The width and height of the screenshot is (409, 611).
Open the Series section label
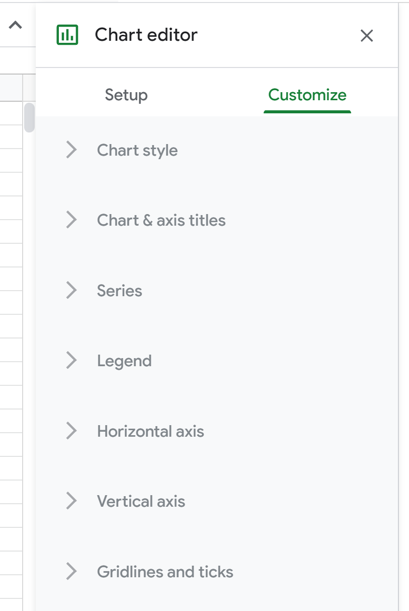point(119,291)
